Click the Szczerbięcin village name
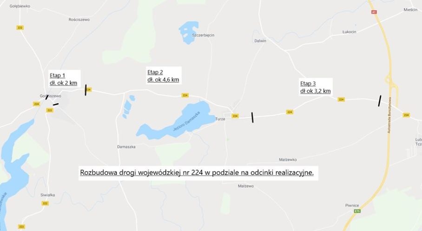This screenshot has width=422, height=231. (203, 35)
